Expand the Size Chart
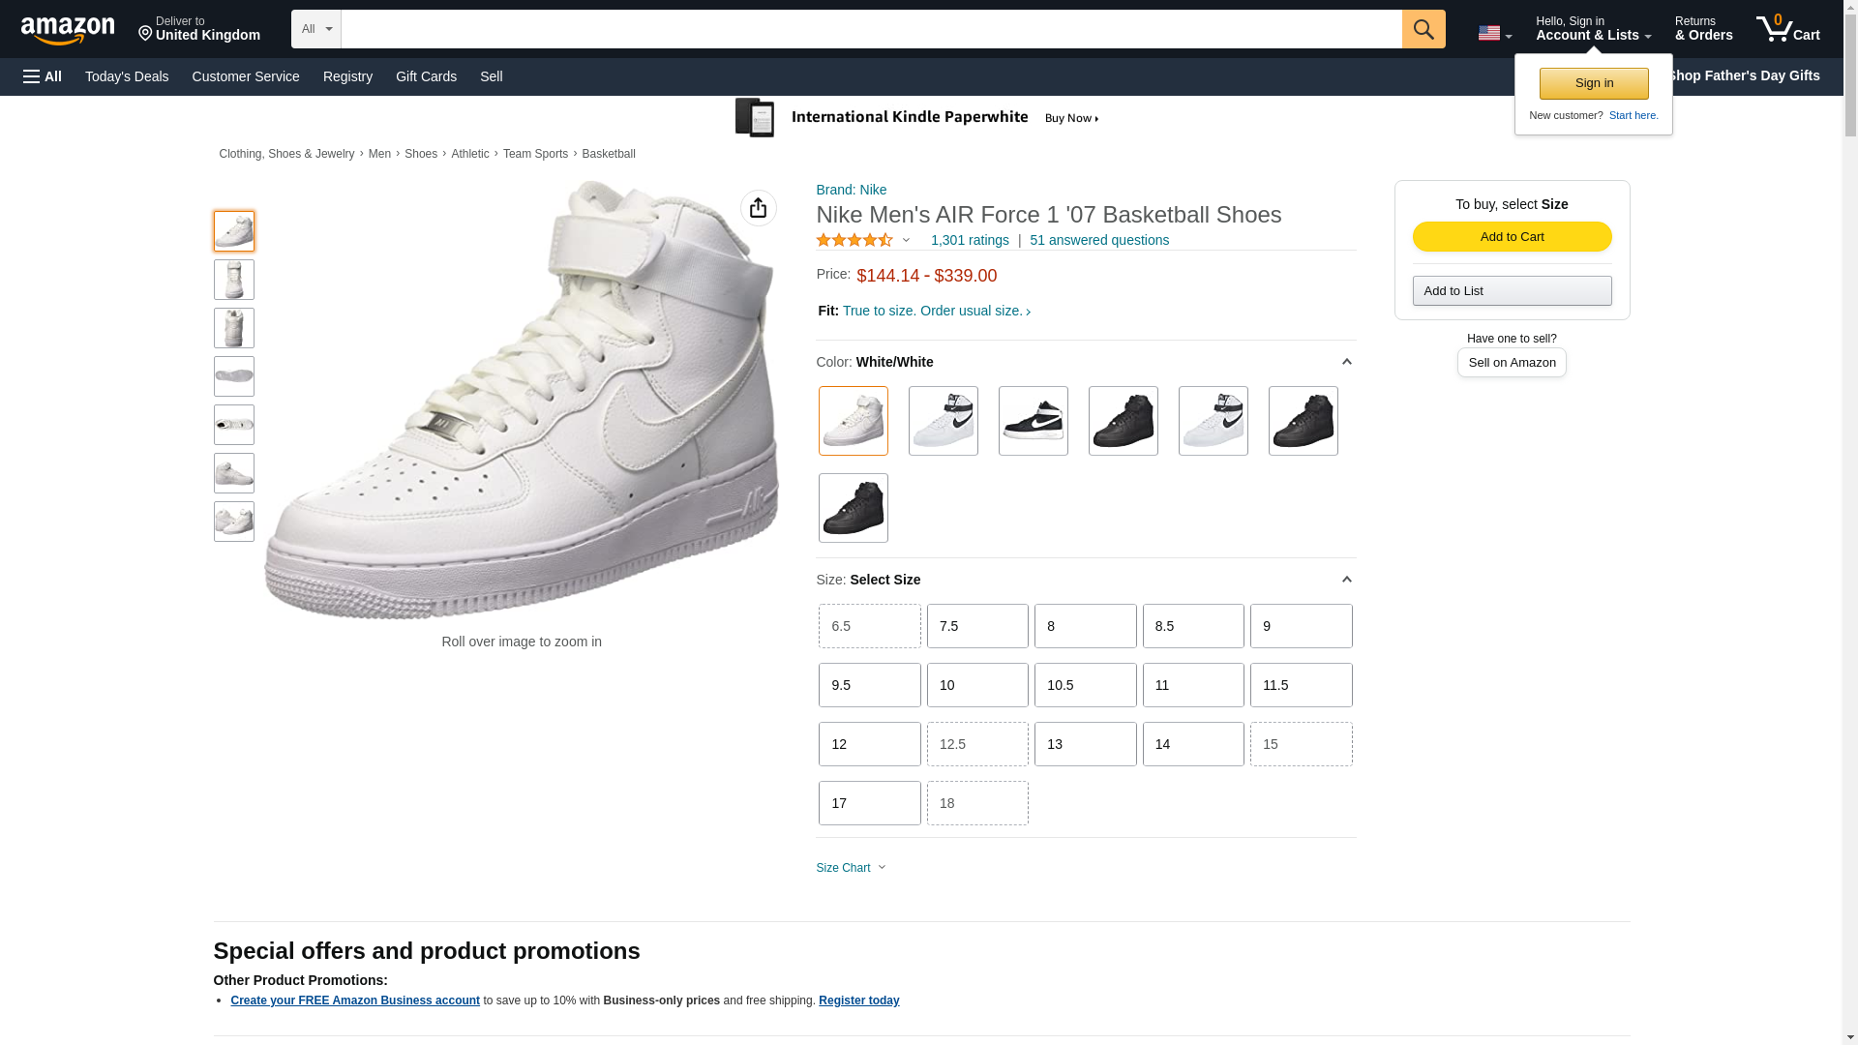 (x=851, y=868)
